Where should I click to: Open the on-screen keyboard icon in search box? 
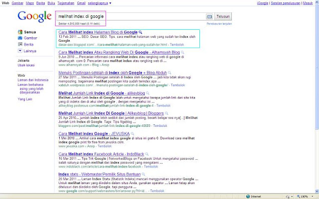(209, 16)
